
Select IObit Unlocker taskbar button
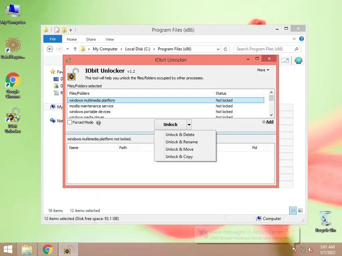pos(68,249)
